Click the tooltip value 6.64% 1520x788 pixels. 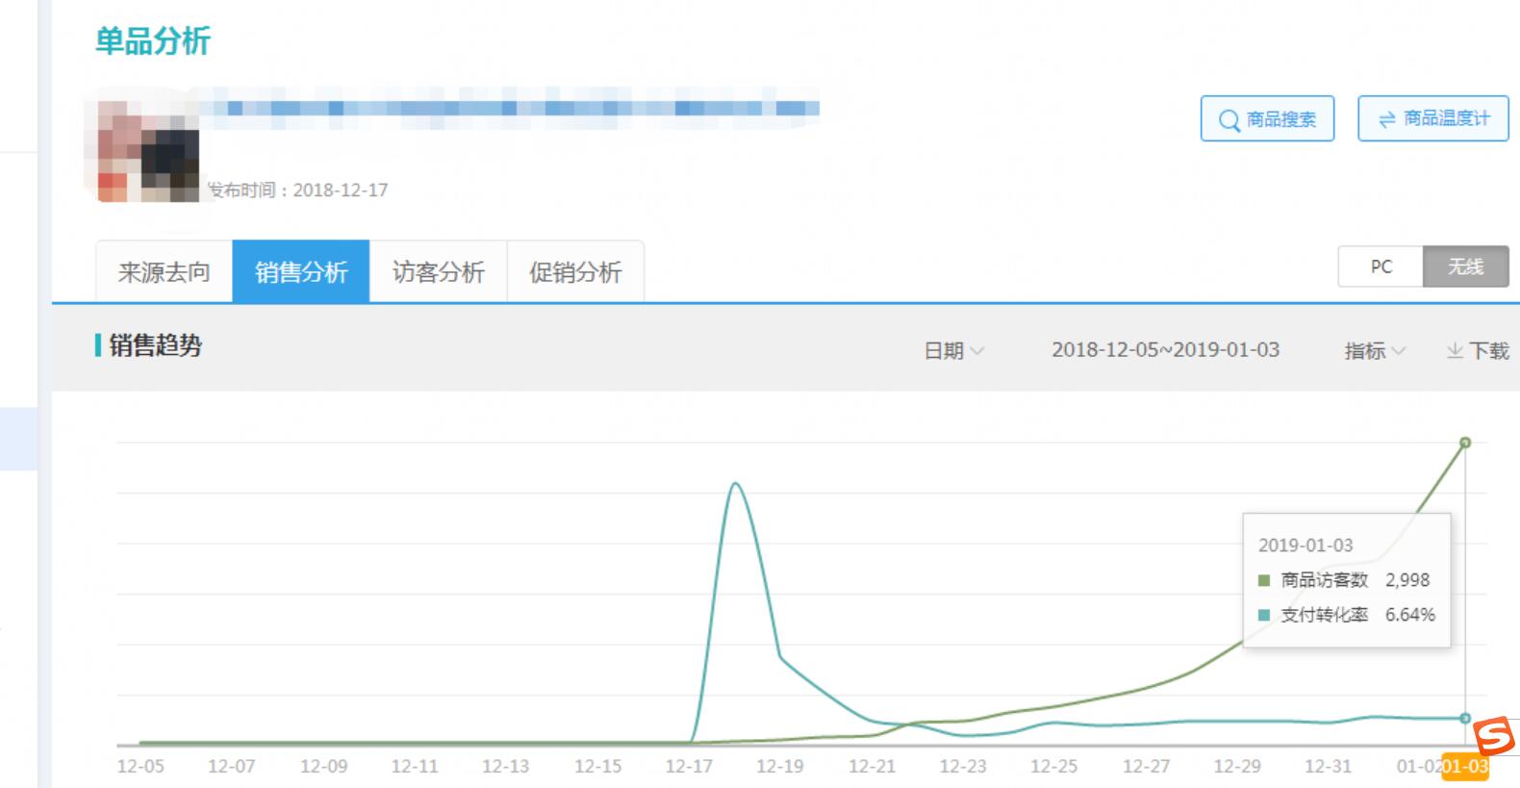(1410, 615)
